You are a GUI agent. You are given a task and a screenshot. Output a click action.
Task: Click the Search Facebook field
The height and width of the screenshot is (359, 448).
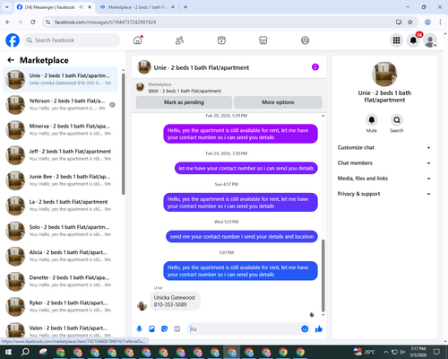72,40
